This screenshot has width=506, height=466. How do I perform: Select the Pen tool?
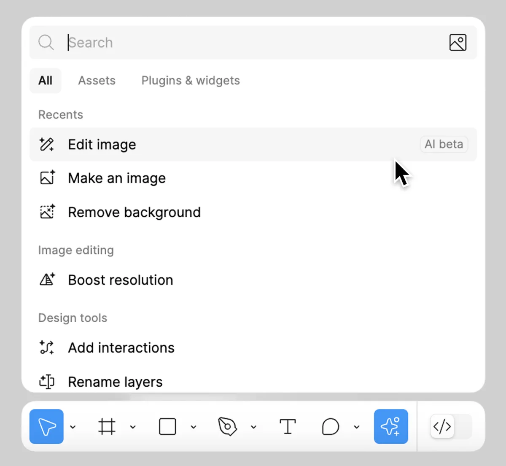coord(227,426)
